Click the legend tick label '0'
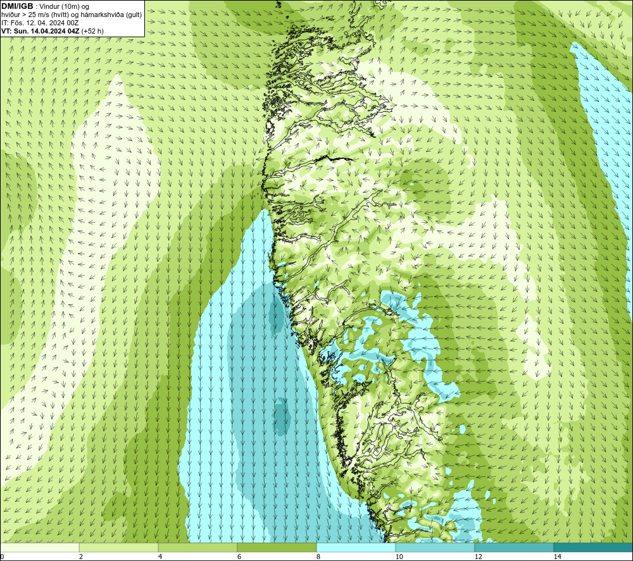 (2, 557)
